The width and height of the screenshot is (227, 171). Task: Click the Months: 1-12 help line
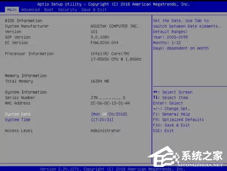[x=167, y=43]
